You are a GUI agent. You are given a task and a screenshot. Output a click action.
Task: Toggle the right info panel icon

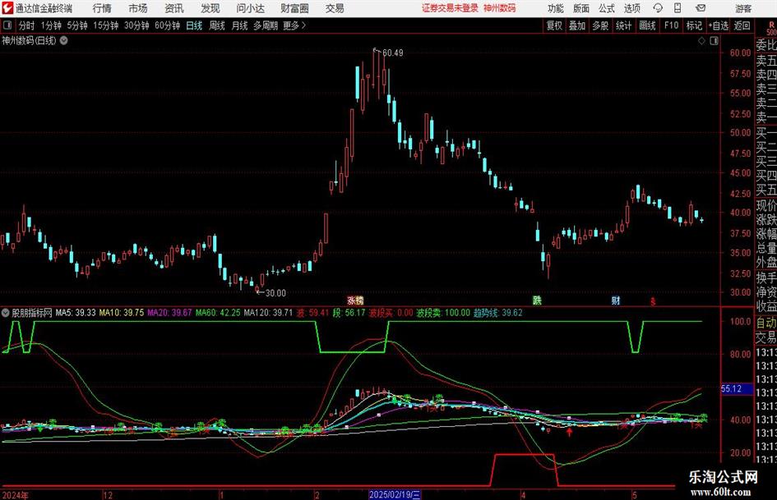point(714,41)
